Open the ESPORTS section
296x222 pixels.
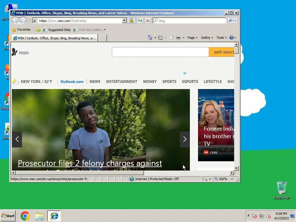(x=190, y=82)
